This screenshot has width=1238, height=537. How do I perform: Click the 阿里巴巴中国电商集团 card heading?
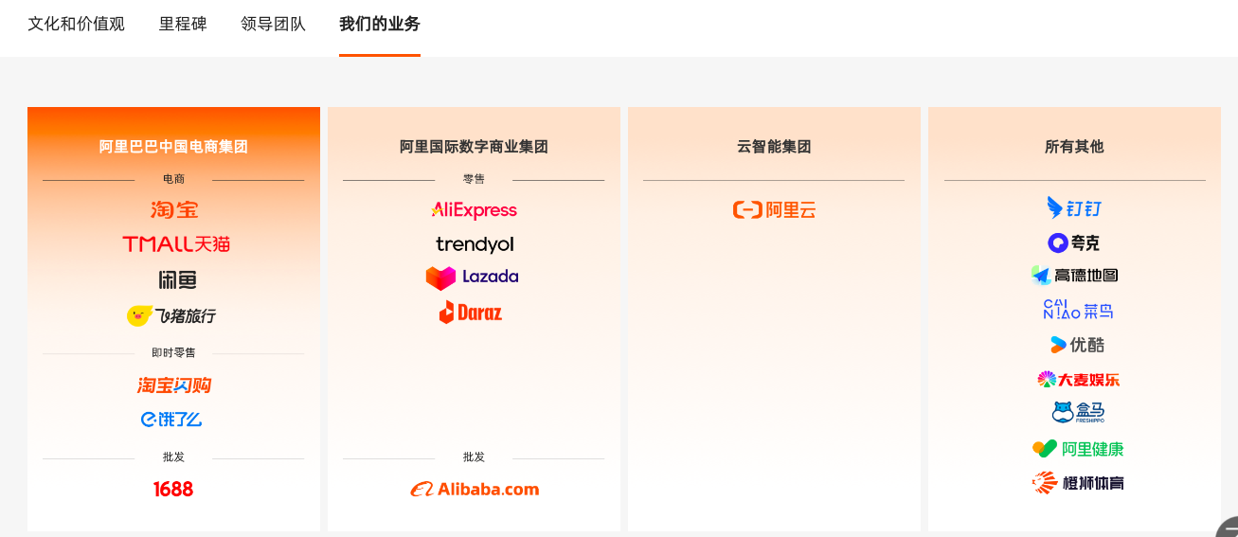click(173, 147)
